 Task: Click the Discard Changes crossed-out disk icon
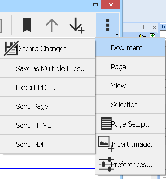[11, 48]
